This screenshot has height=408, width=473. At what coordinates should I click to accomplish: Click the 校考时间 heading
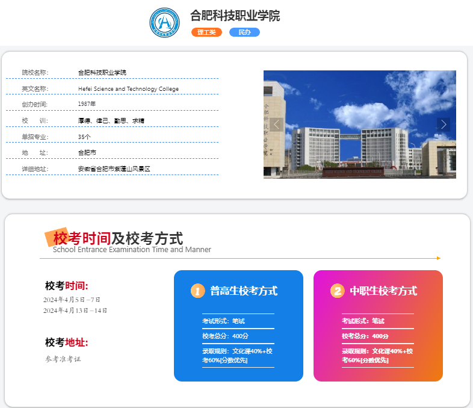67,286
